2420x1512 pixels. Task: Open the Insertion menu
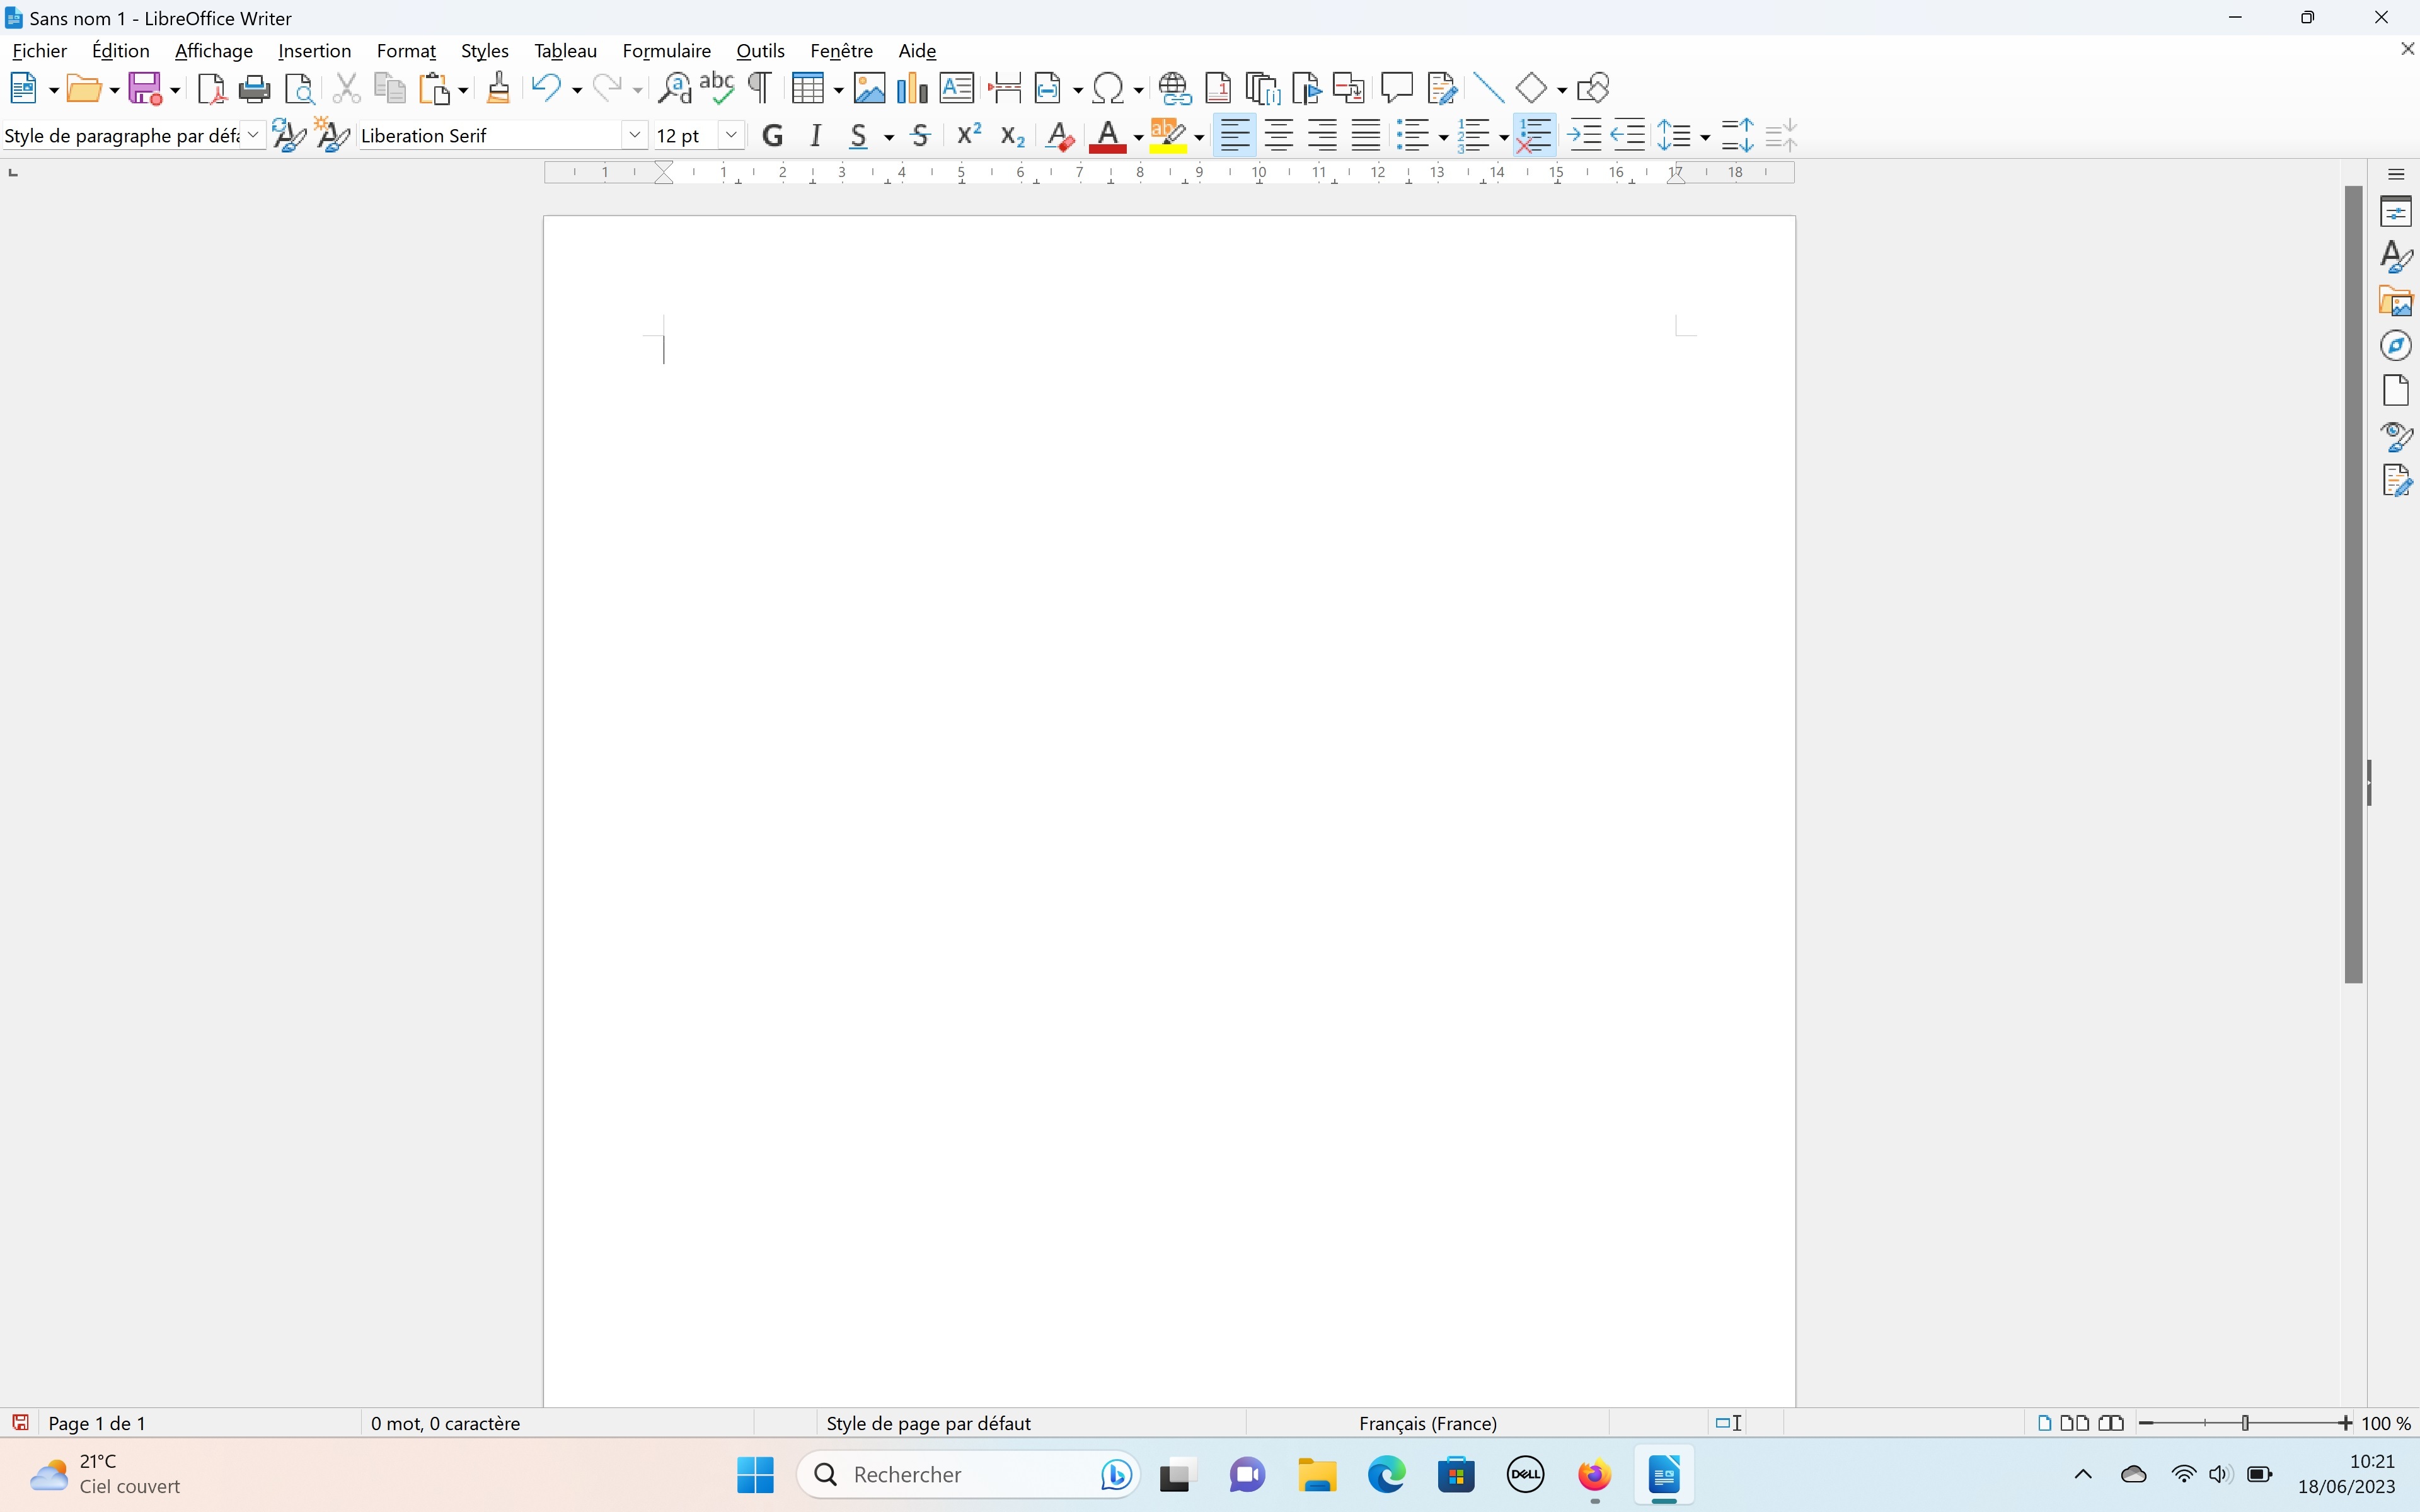pyautogui.click(x=314, y=51)
